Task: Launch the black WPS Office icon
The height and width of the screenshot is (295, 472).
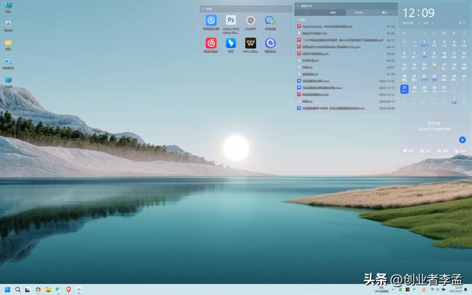Action: 250,43
